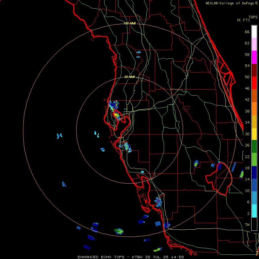Image resolution: width=259 pixels, height=259 pixels.
Task: Click the bright red legend swatch
Action: pos(254,83)
